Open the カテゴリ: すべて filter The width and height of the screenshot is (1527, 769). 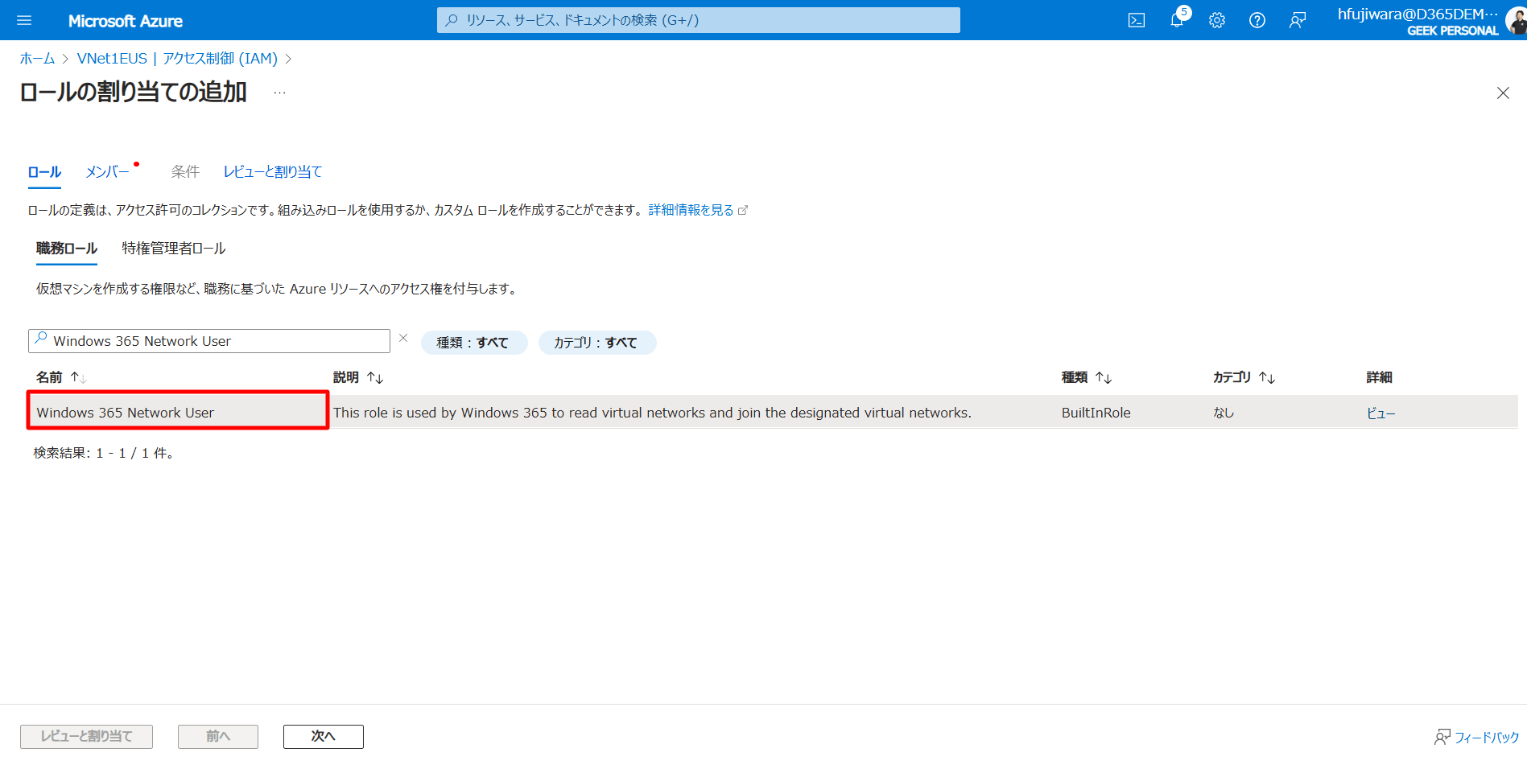[597, 342]
